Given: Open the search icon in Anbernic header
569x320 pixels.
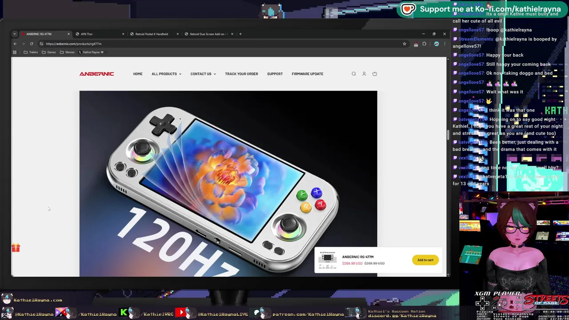Looking at the screenshot, I should (354, 74).
